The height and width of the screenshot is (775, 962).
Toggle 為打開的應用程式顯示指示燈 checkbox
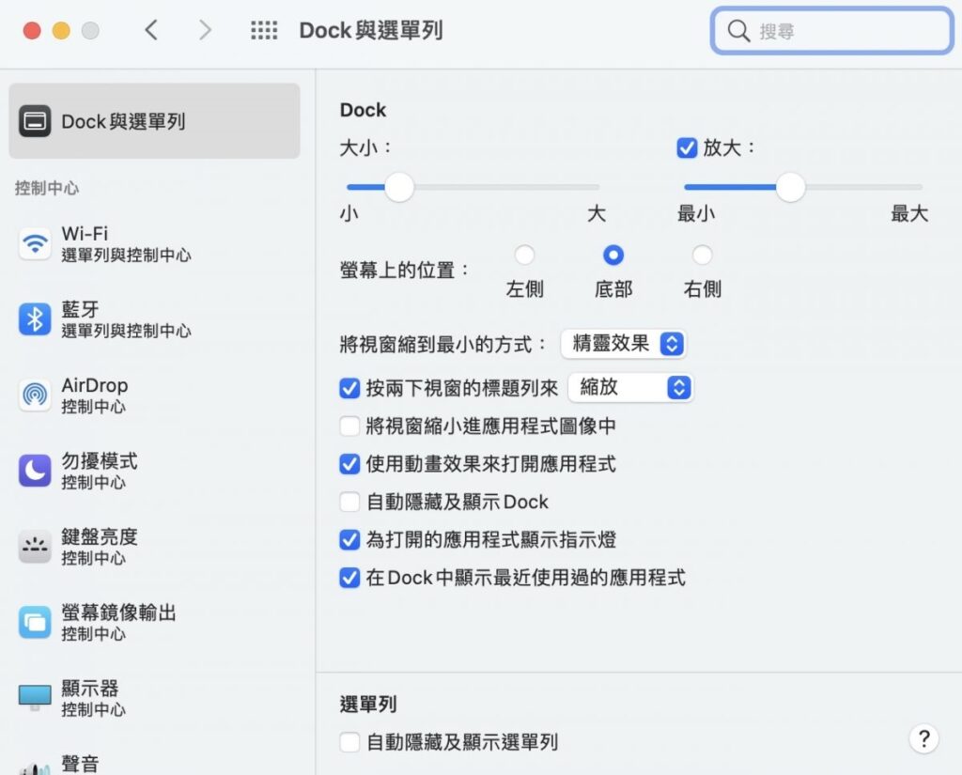click(x=349, y=540)
